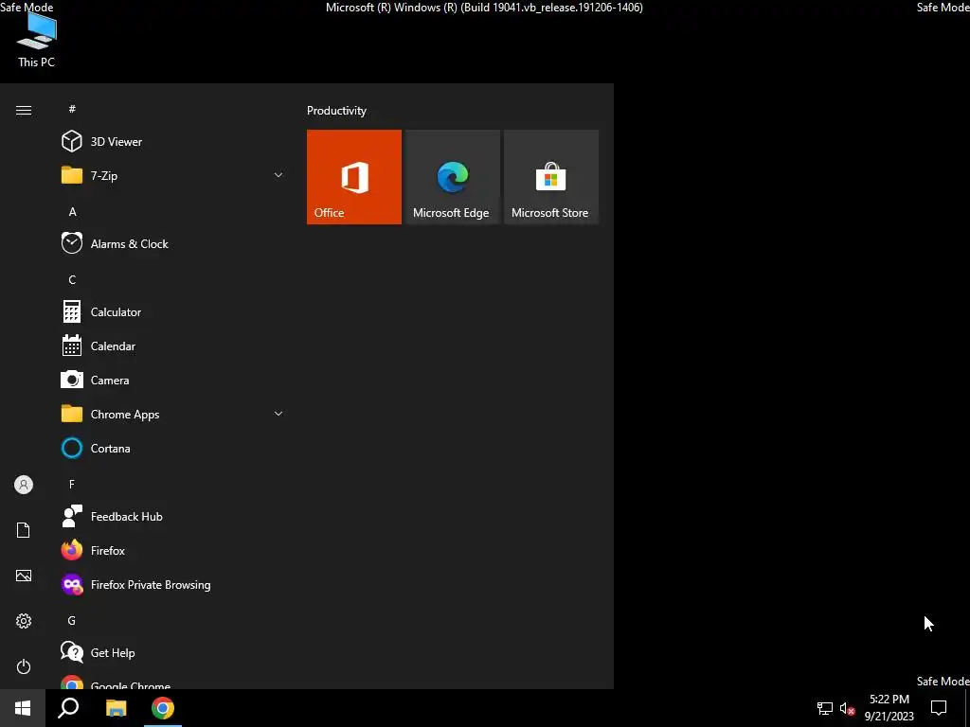Open Pictures from the Start sidebar

24,576
